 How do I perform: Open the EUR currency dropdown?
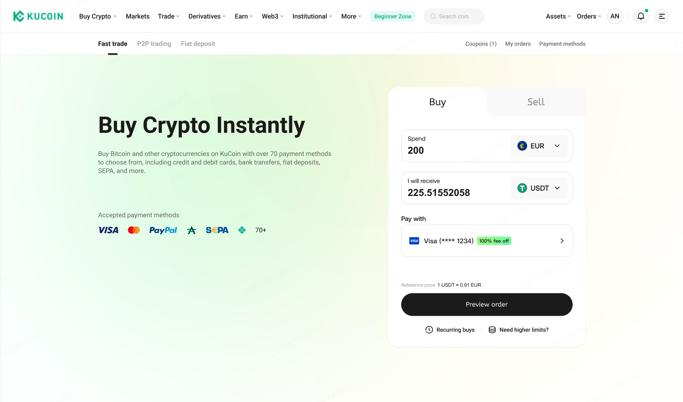pyautogui.click(x=539, y=146)
